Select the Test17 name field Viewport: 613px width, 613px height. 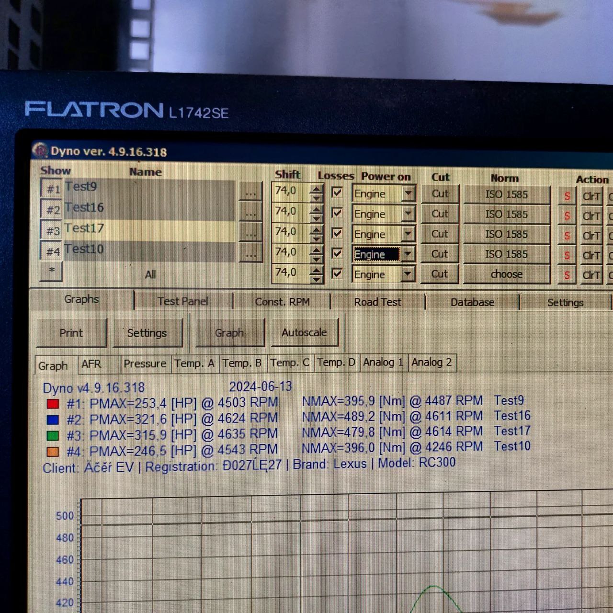(149, 230)
